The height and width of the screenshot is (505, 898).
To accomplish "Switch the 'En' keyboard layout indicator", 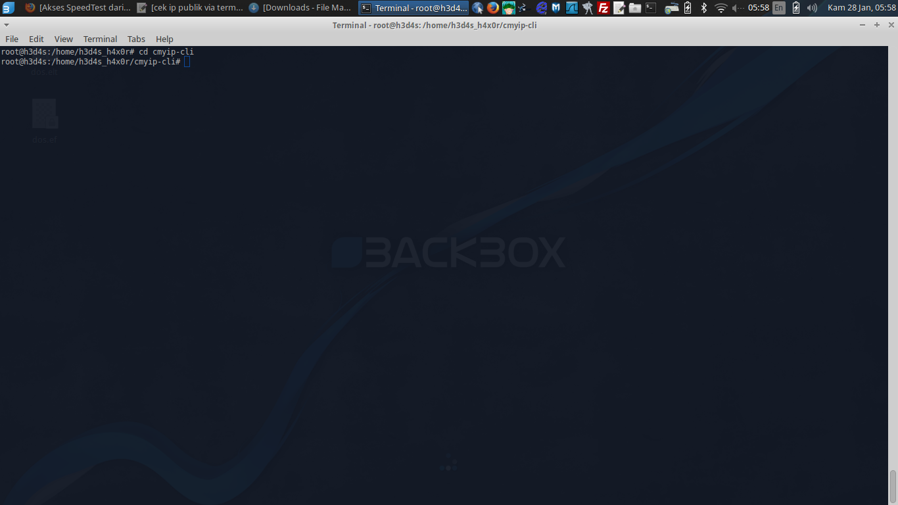I will point(778,8).
